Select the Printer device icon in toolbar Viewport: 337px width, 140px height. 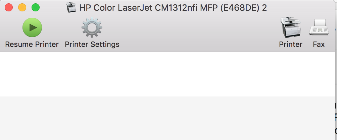click(290, 27)
